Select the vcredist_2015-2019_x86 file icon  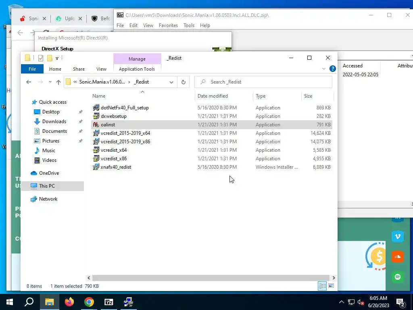coord(96,142)
